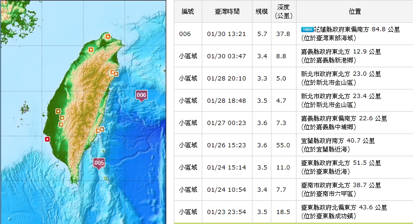Click the 位置 column header
Screen dimensions: 413x224
pos(354,11)
